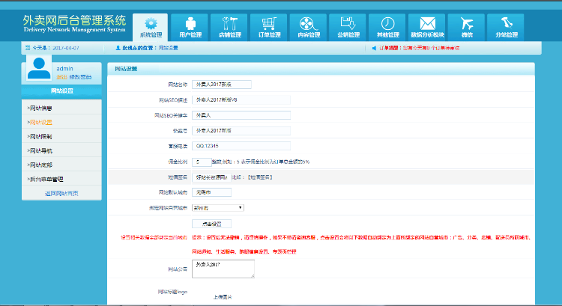
Task: Focus the 网站SEO描述 input field
Action: (241, 100)
